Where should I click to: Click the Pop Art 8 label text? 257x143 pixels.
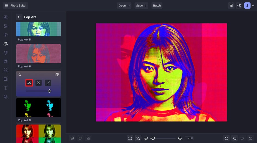click(x=24, y=120)
